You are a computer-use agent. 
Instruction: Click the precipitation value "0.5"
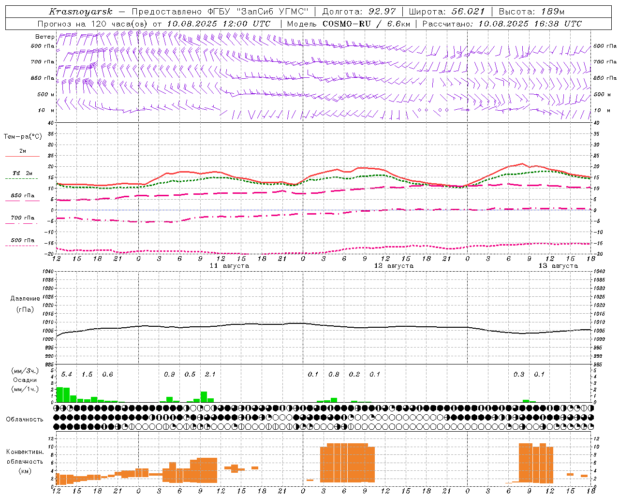190,375
